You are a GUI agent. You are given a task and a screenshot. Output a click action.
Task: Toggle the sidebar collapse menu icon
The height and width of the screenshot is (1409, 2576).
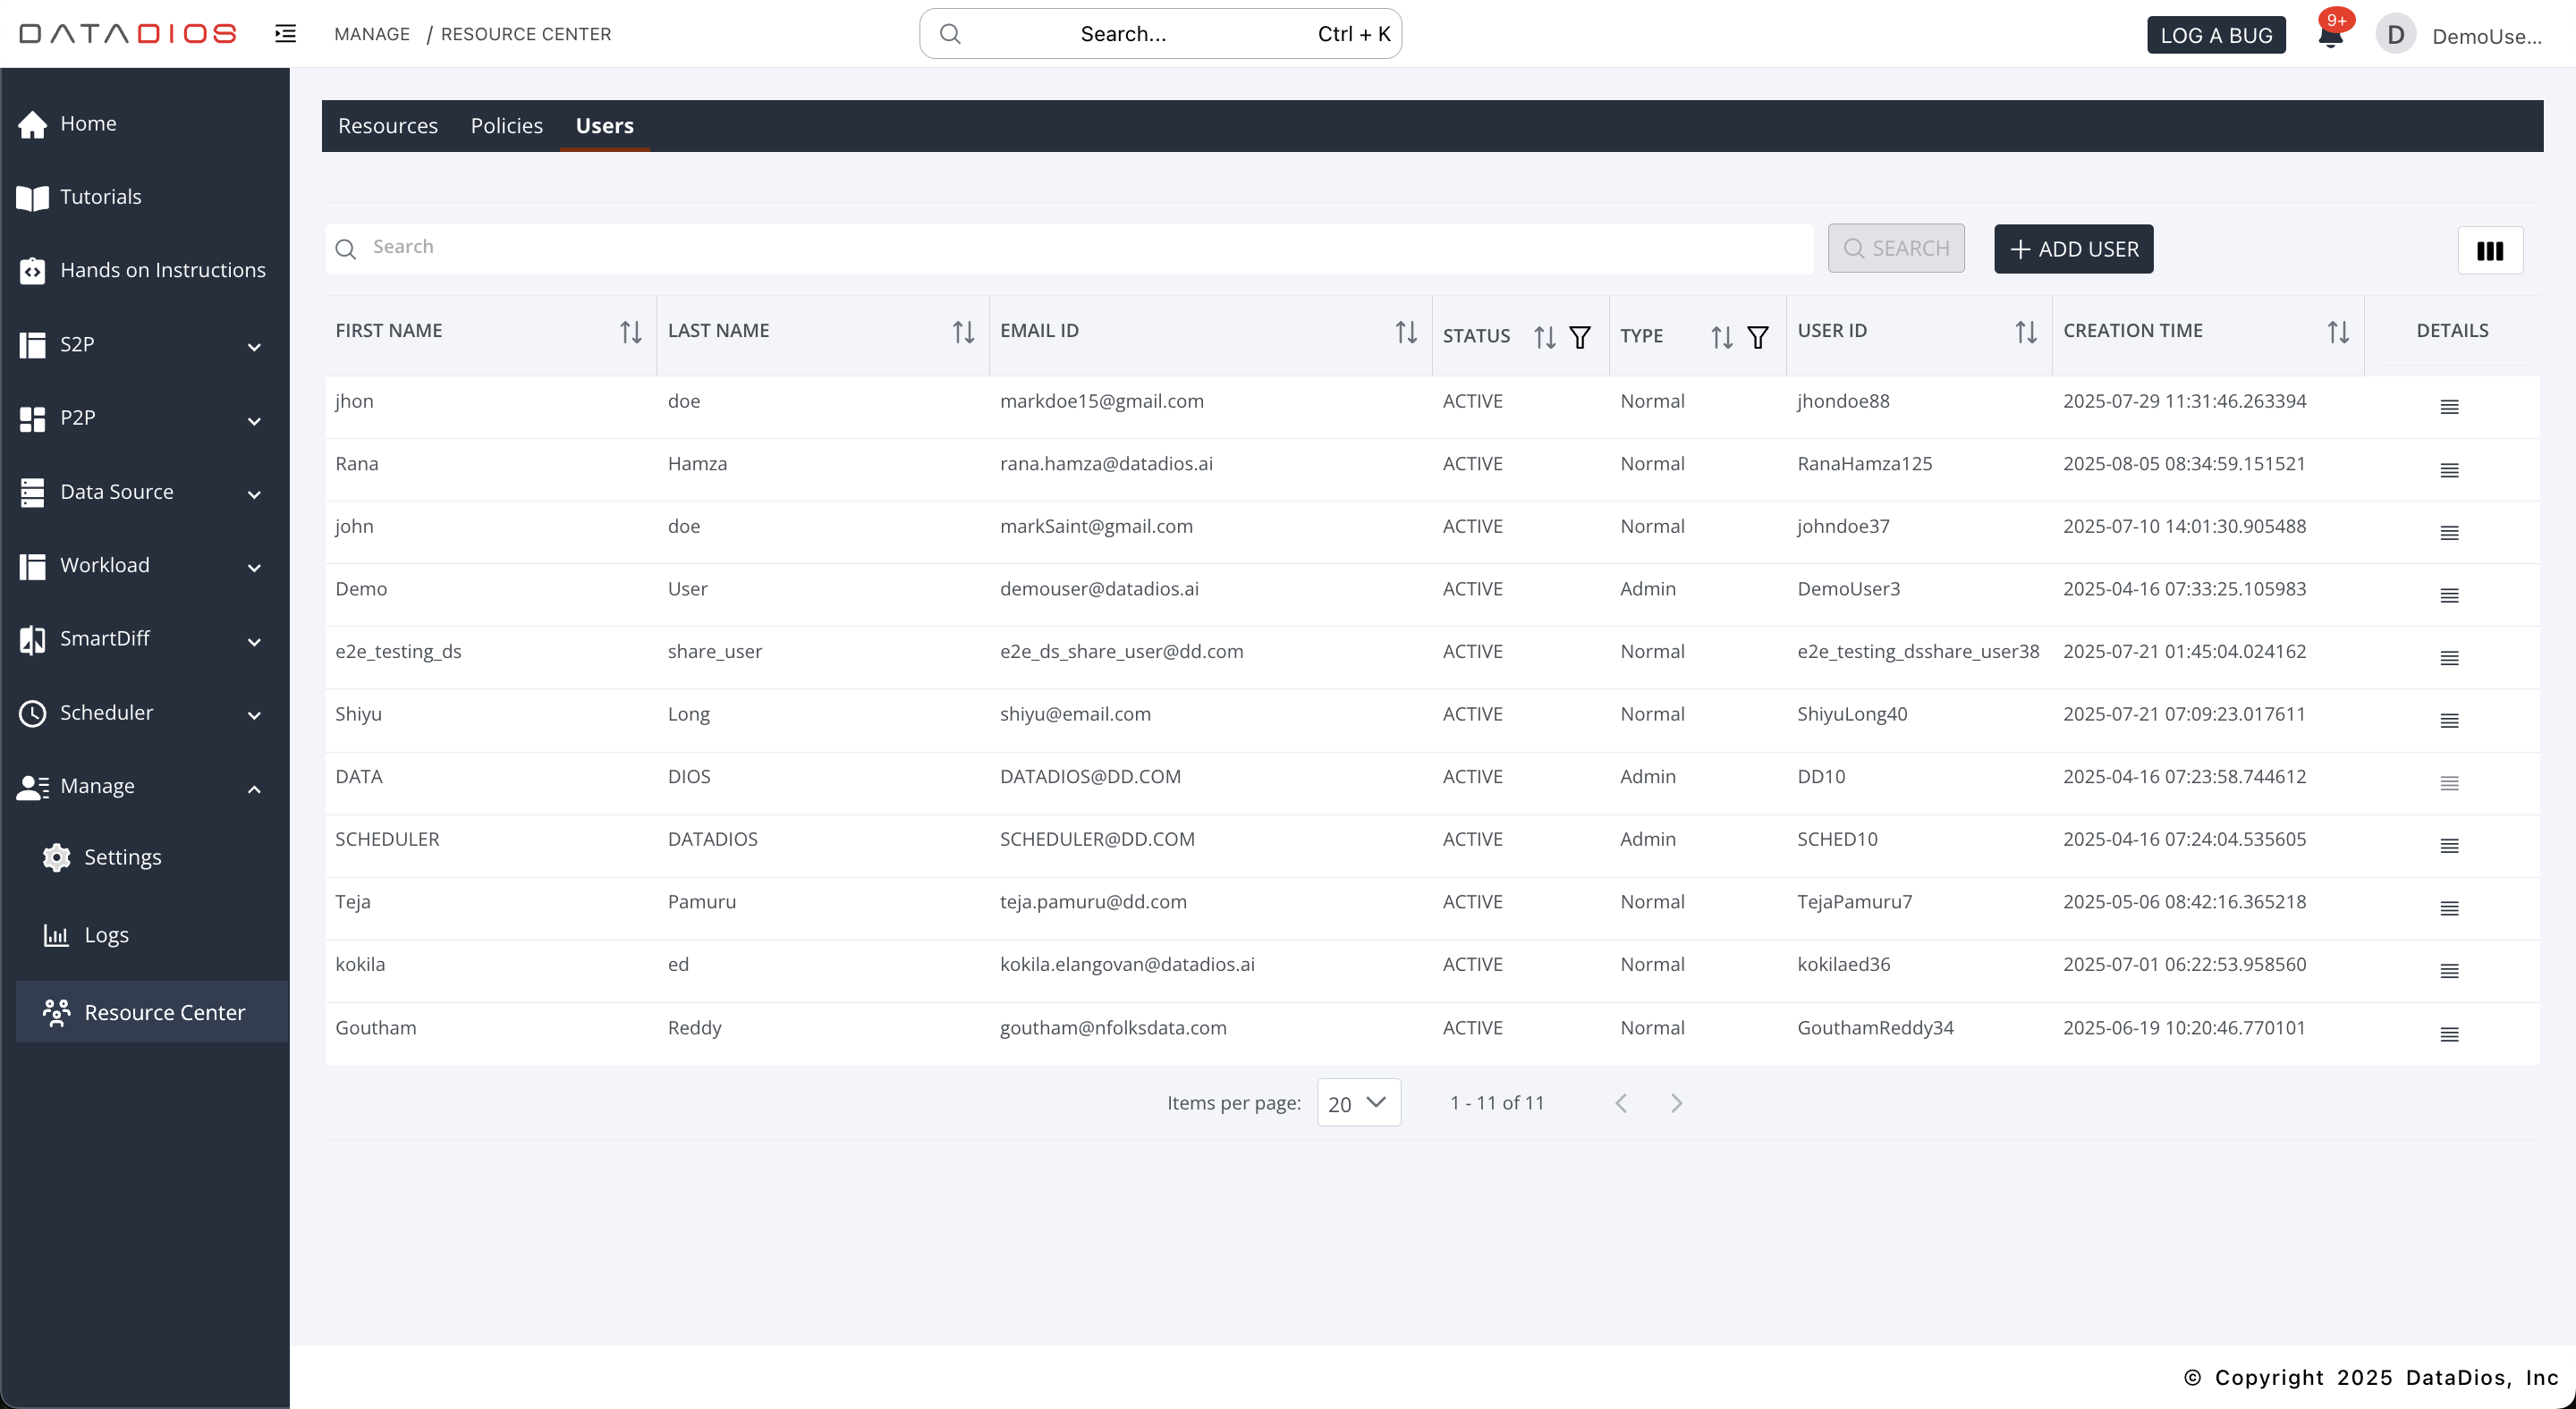[x=286, y=34]
